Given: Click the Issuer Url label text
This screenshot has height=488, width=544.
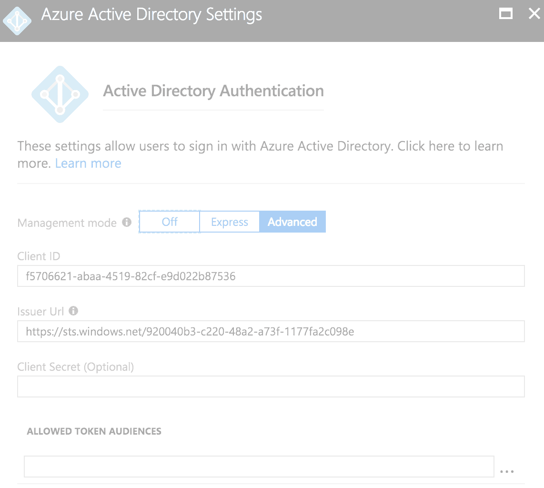Looking at the screenshot, I should (x=40, y=311).
